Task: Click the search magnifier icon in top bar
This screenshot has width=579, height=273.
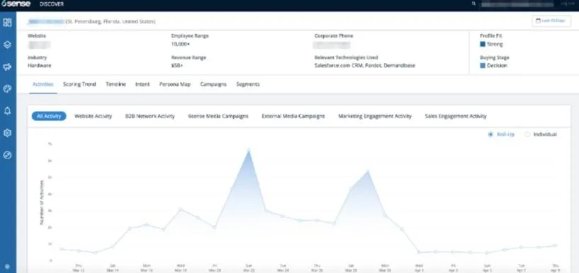Action: pos(474,4)
